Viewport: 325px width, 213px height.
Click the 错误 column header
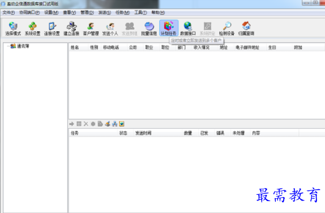[223, 133]
